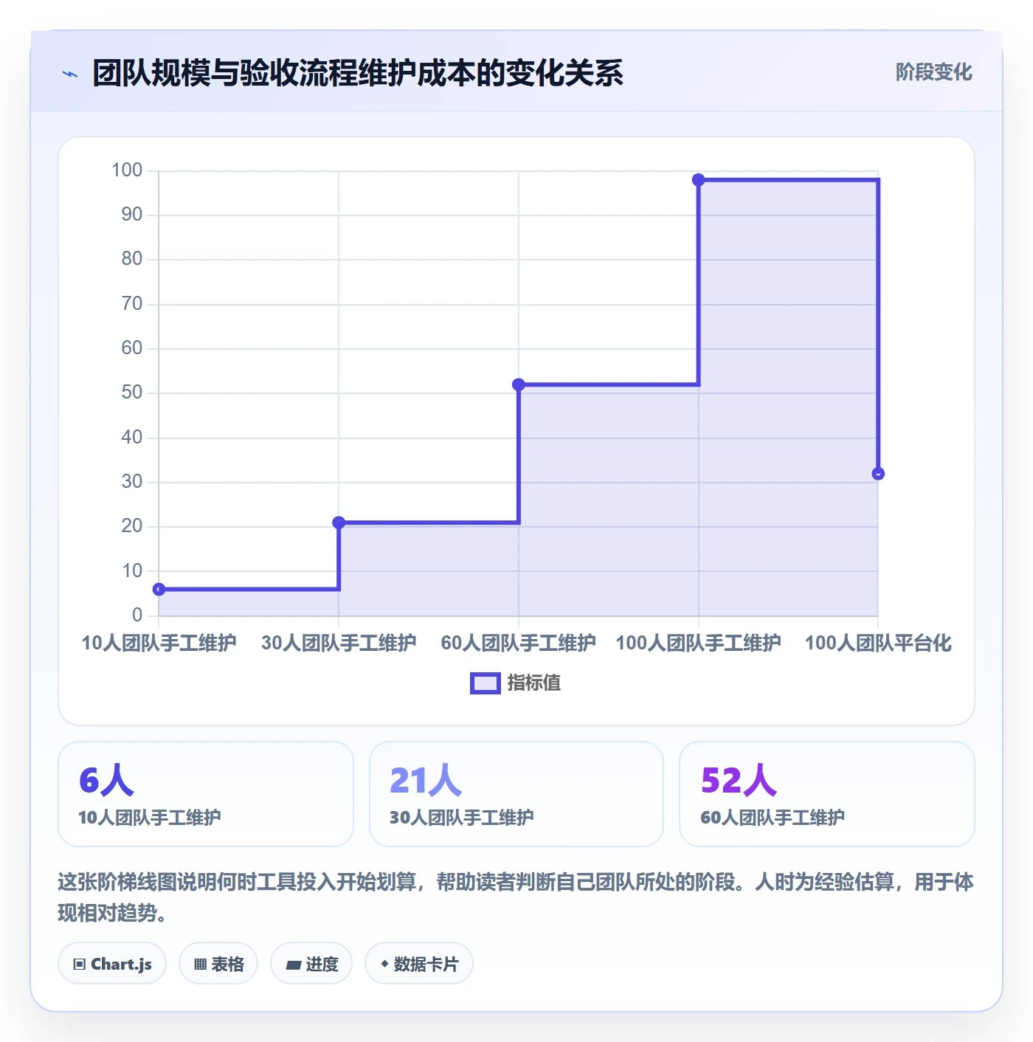Click the 阶段变化 label in header
The image size is (1033, 1042).
(x=933, y=72)
